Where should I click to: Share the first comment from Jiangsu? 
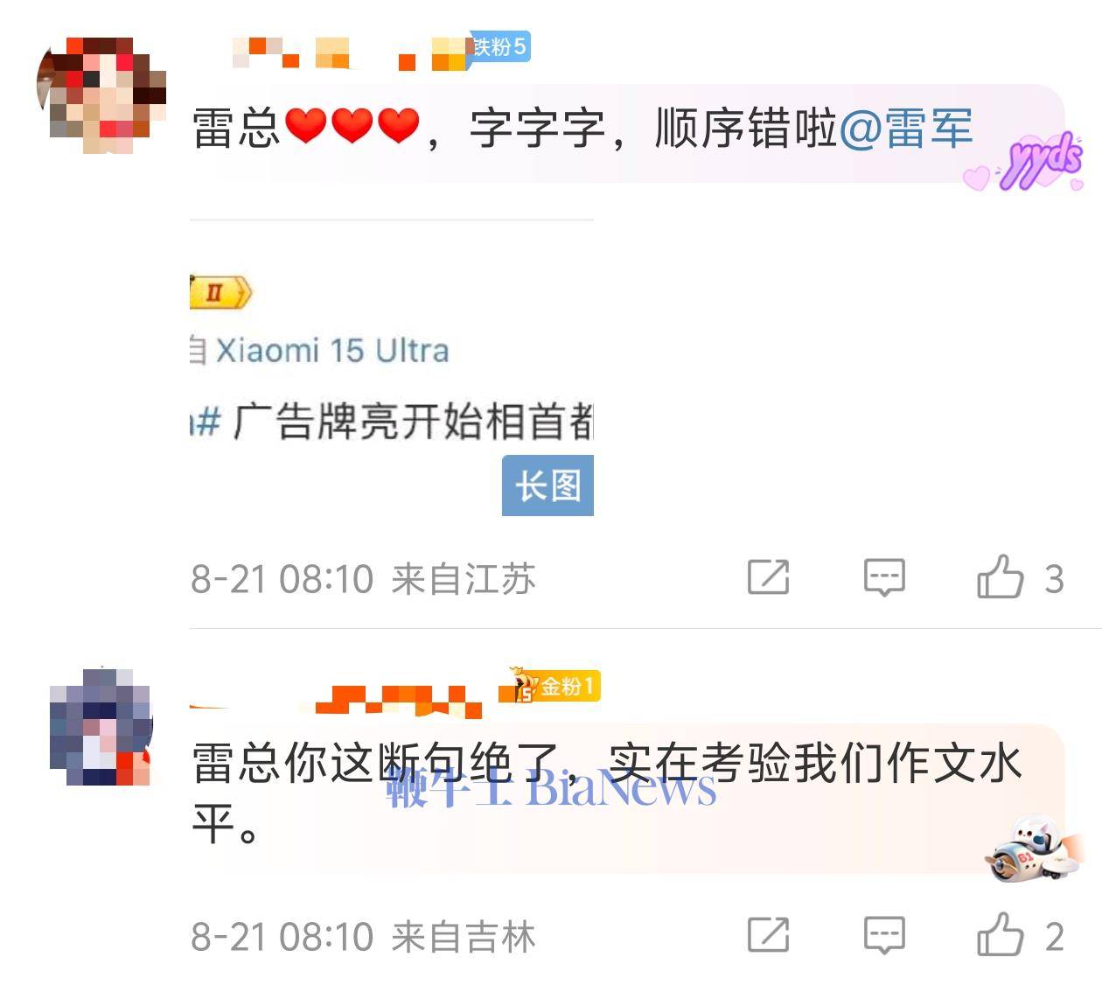[769, 577]
